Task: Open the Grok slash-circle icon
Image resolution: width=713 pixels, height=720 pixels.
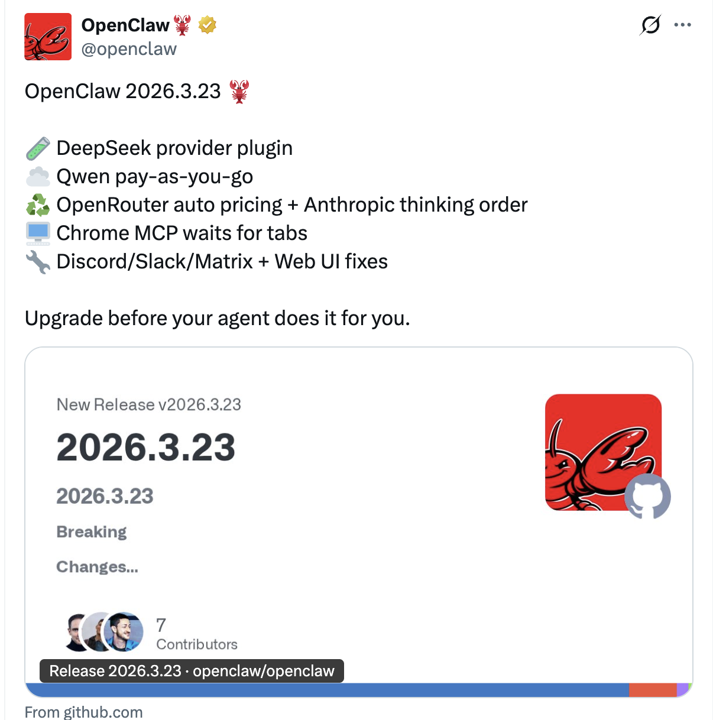Action: tap(650, 25)
